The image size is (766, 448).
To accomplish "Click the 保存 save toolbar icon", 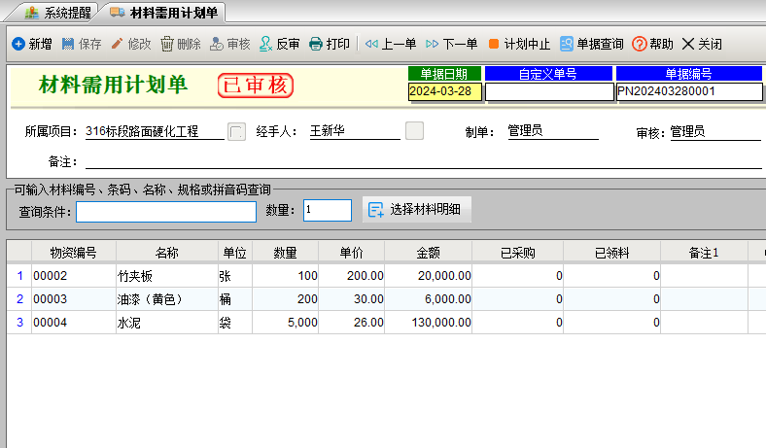I will tap(68, 44).
